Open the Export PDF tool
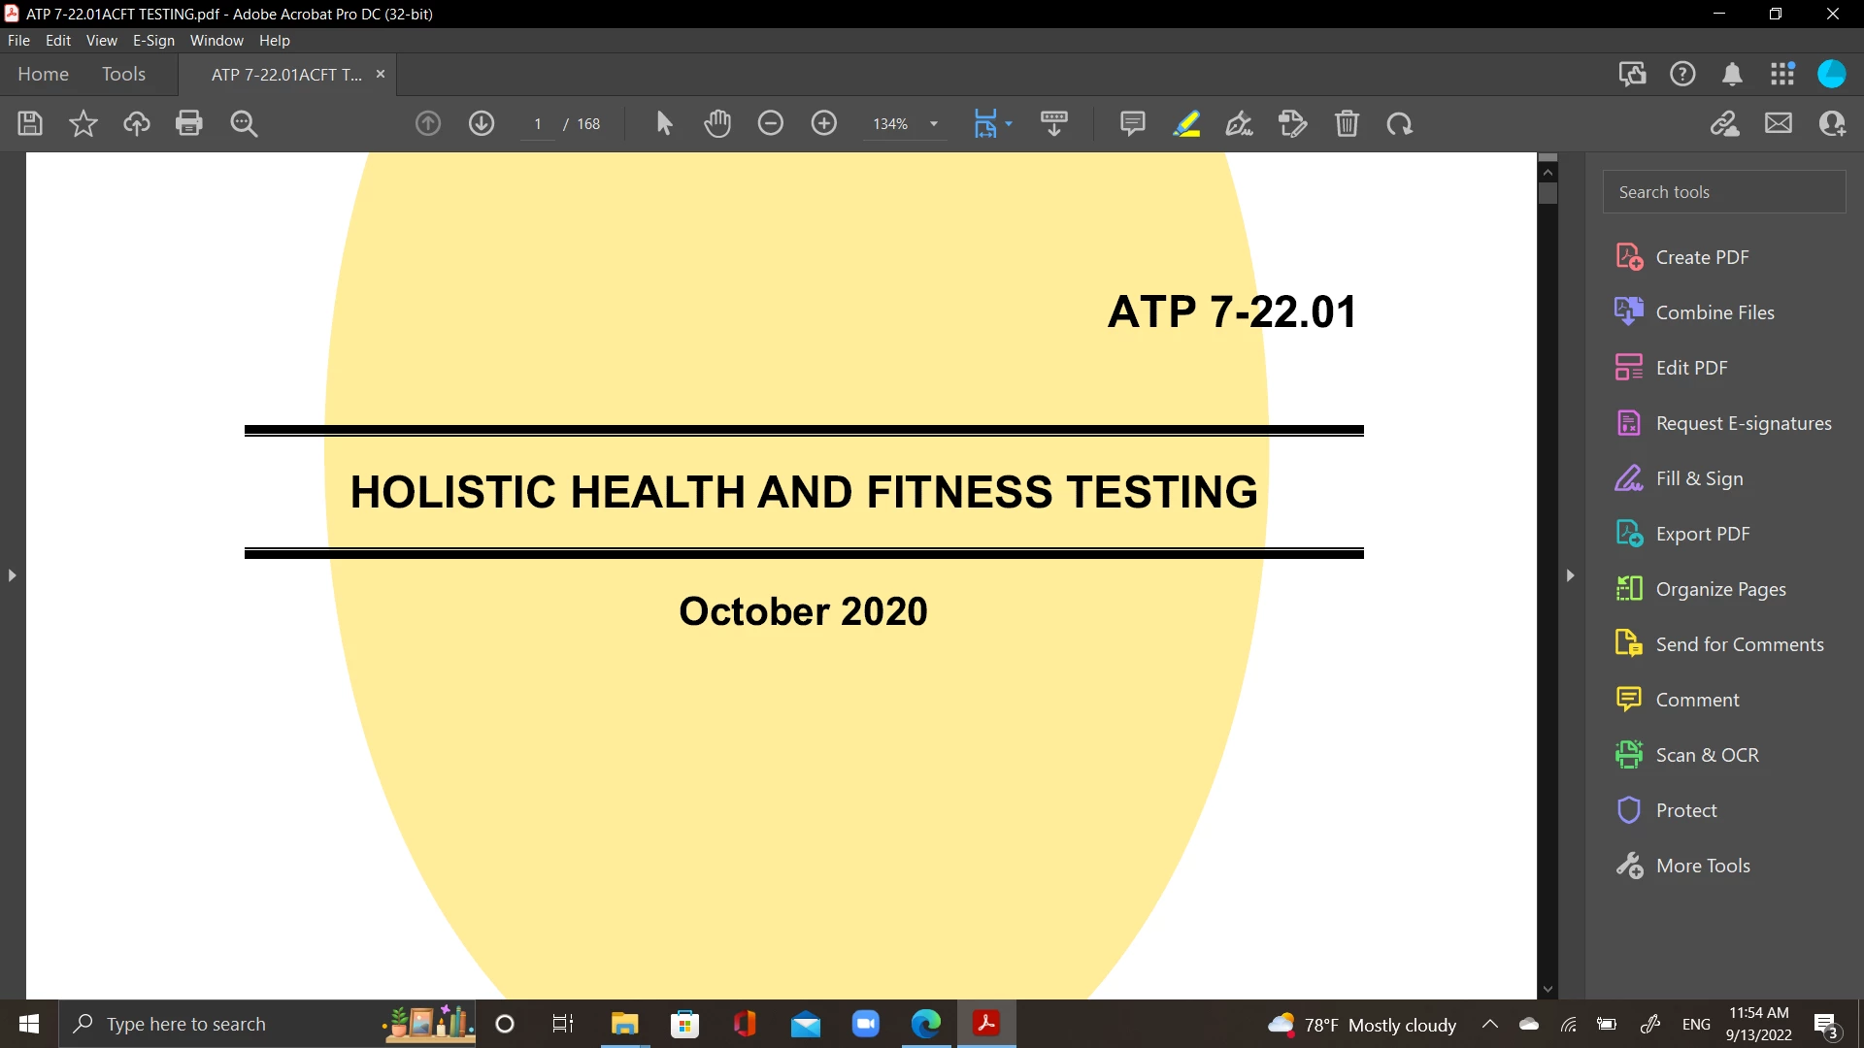1864x1048 pixels. point(1702,534)
